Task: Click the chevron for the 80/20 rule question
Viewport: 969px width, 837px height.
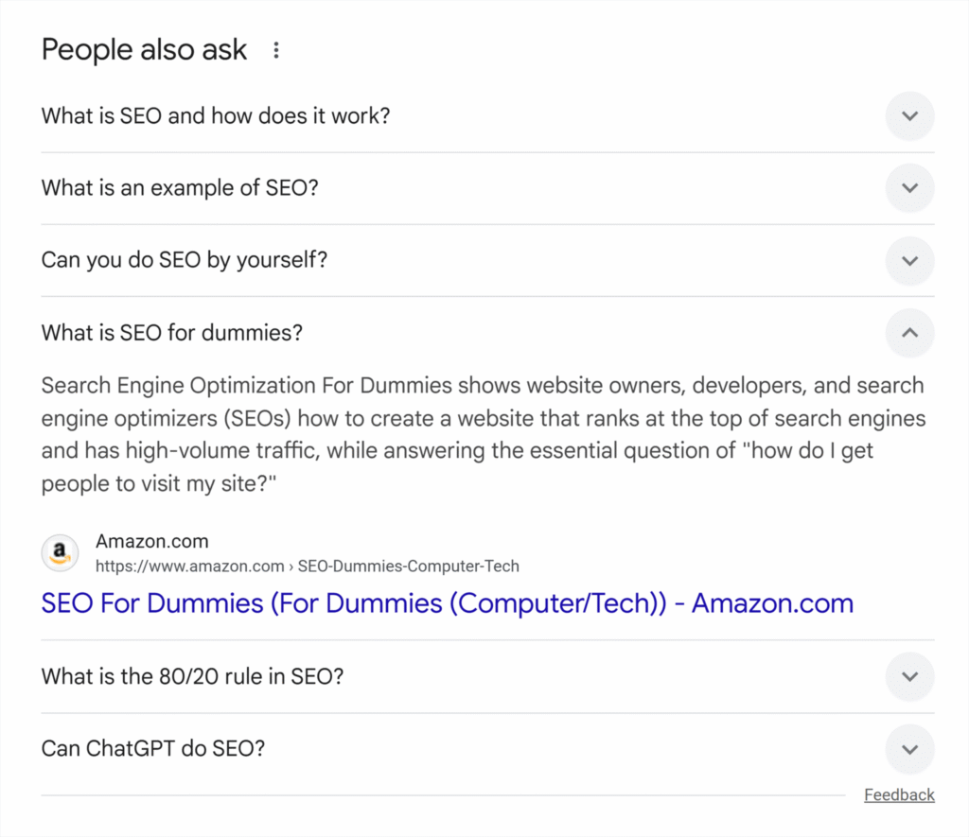Action: pos(908,676)
